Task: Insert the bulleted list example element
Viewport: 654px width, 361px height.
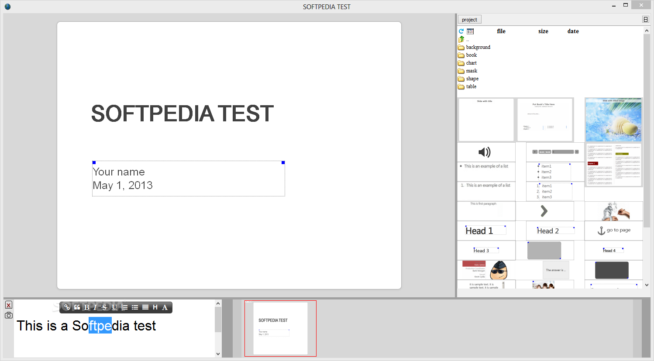Action: [486, 172]
